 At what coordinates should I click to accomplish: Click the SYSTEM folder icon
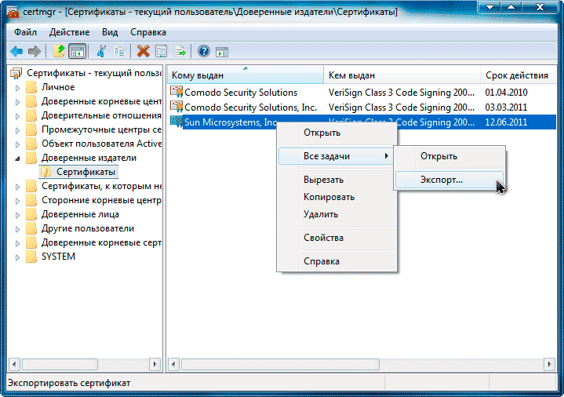31,257
